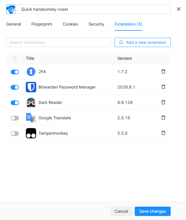Viewport: 186px width, 220px height.
Task: Click the Tampermonkey icon
Action: [31, 133]
